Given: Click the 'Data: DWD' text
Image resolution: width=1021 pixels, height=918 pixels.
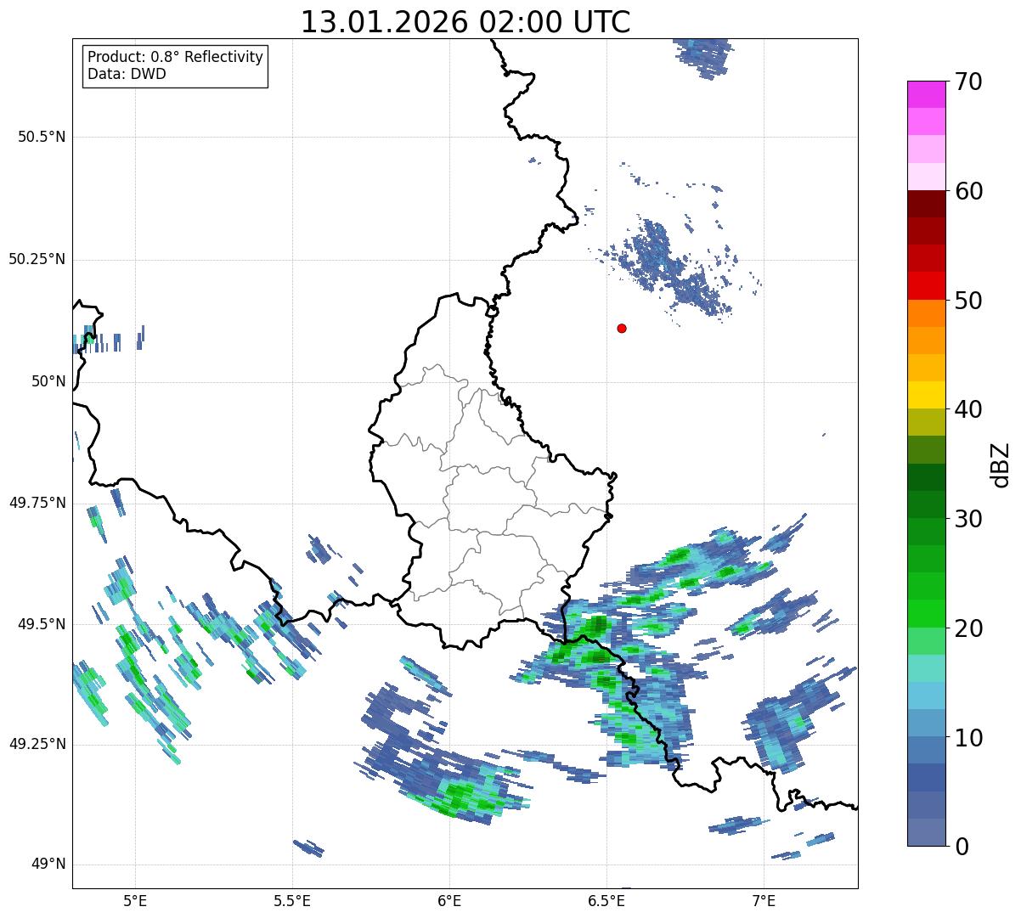Looking at the screenshot, I should pos(127,74).
